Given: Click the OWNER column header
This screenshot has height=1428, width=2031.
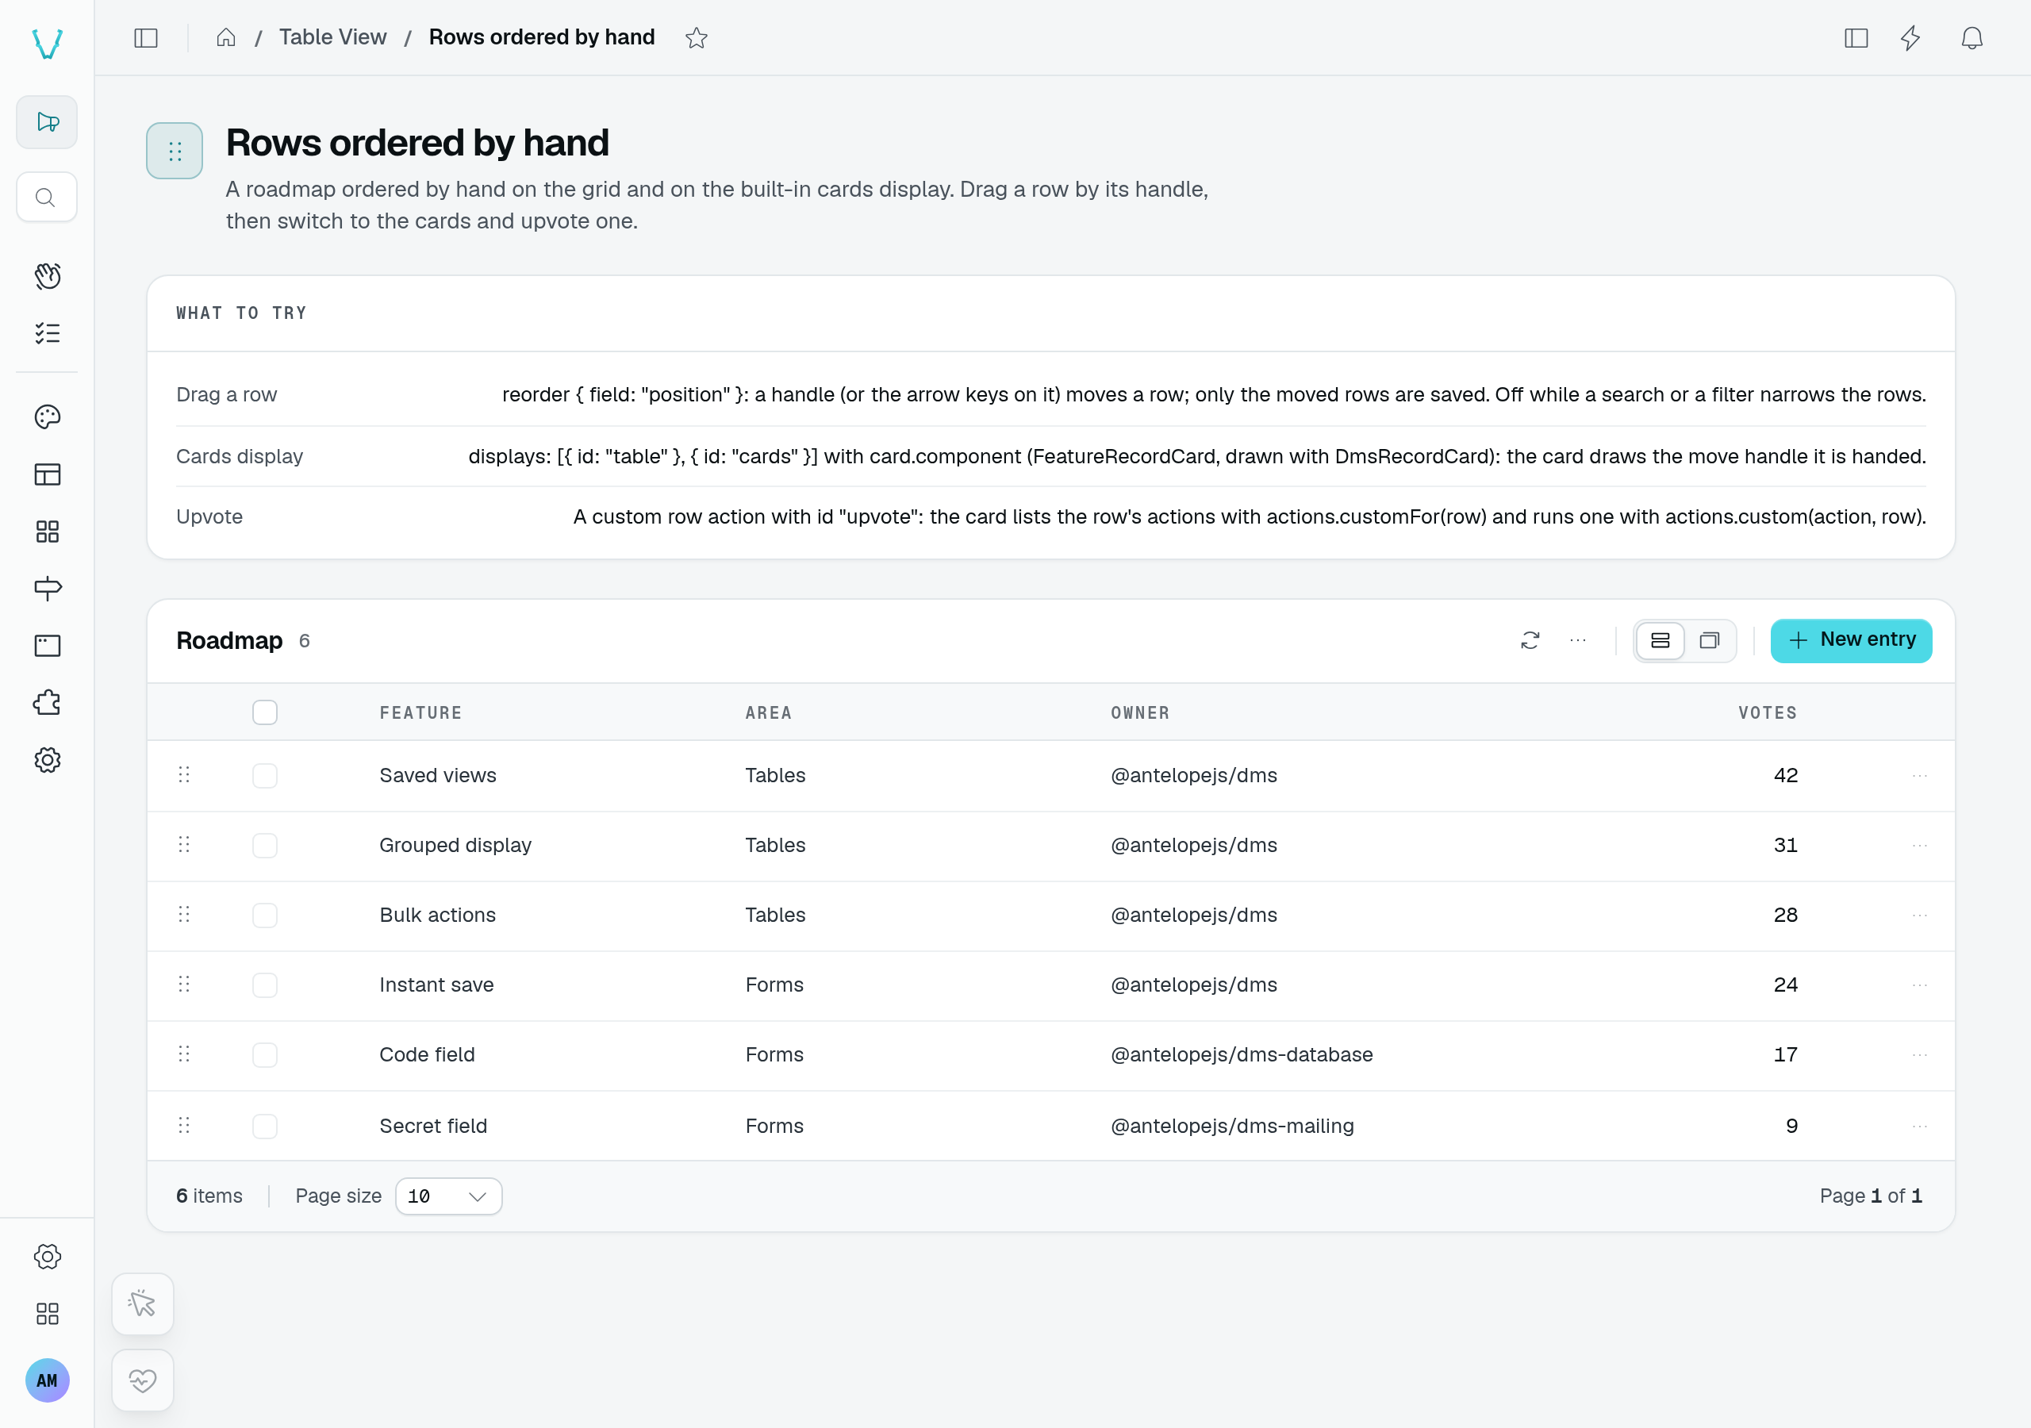Looking at the screenshot, I should coord(1140,713).
